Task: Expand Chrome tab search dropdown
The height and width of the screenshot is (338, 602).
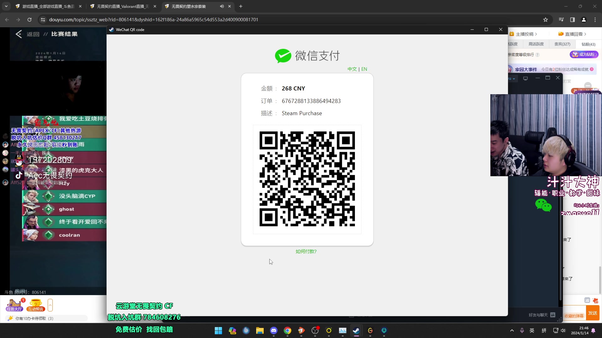Action: point(6,6)
